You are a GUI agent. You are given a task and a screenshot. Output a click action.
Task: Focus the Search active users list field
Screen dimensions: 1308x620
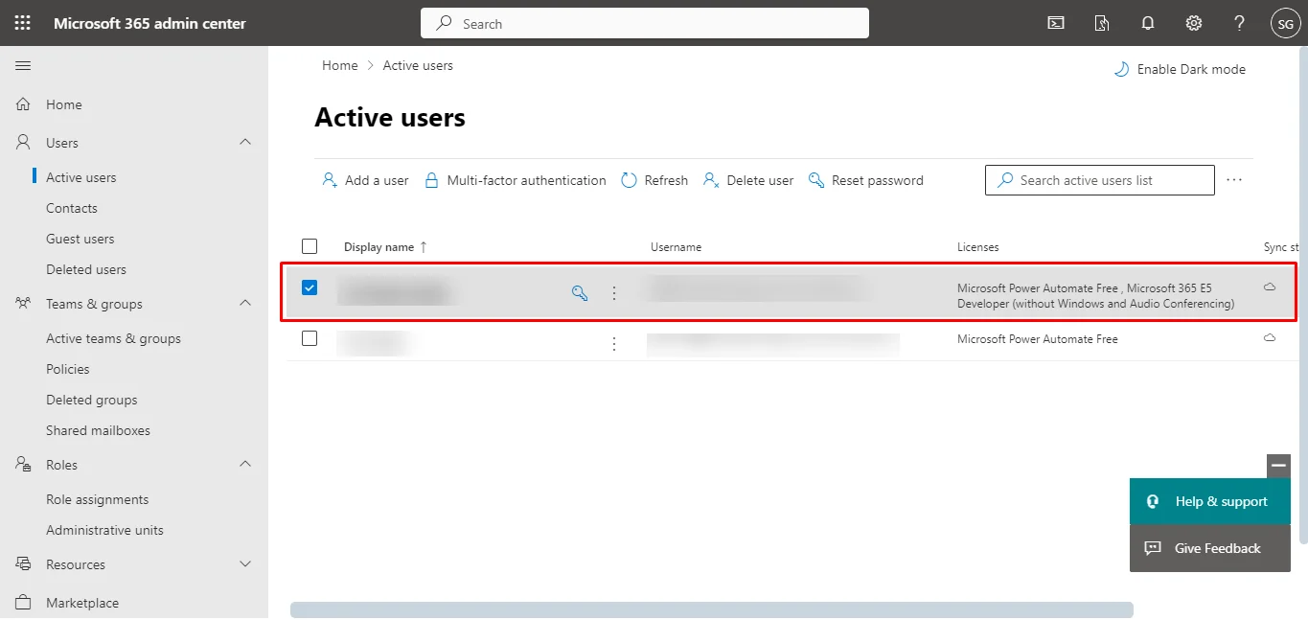[1099, 180]
